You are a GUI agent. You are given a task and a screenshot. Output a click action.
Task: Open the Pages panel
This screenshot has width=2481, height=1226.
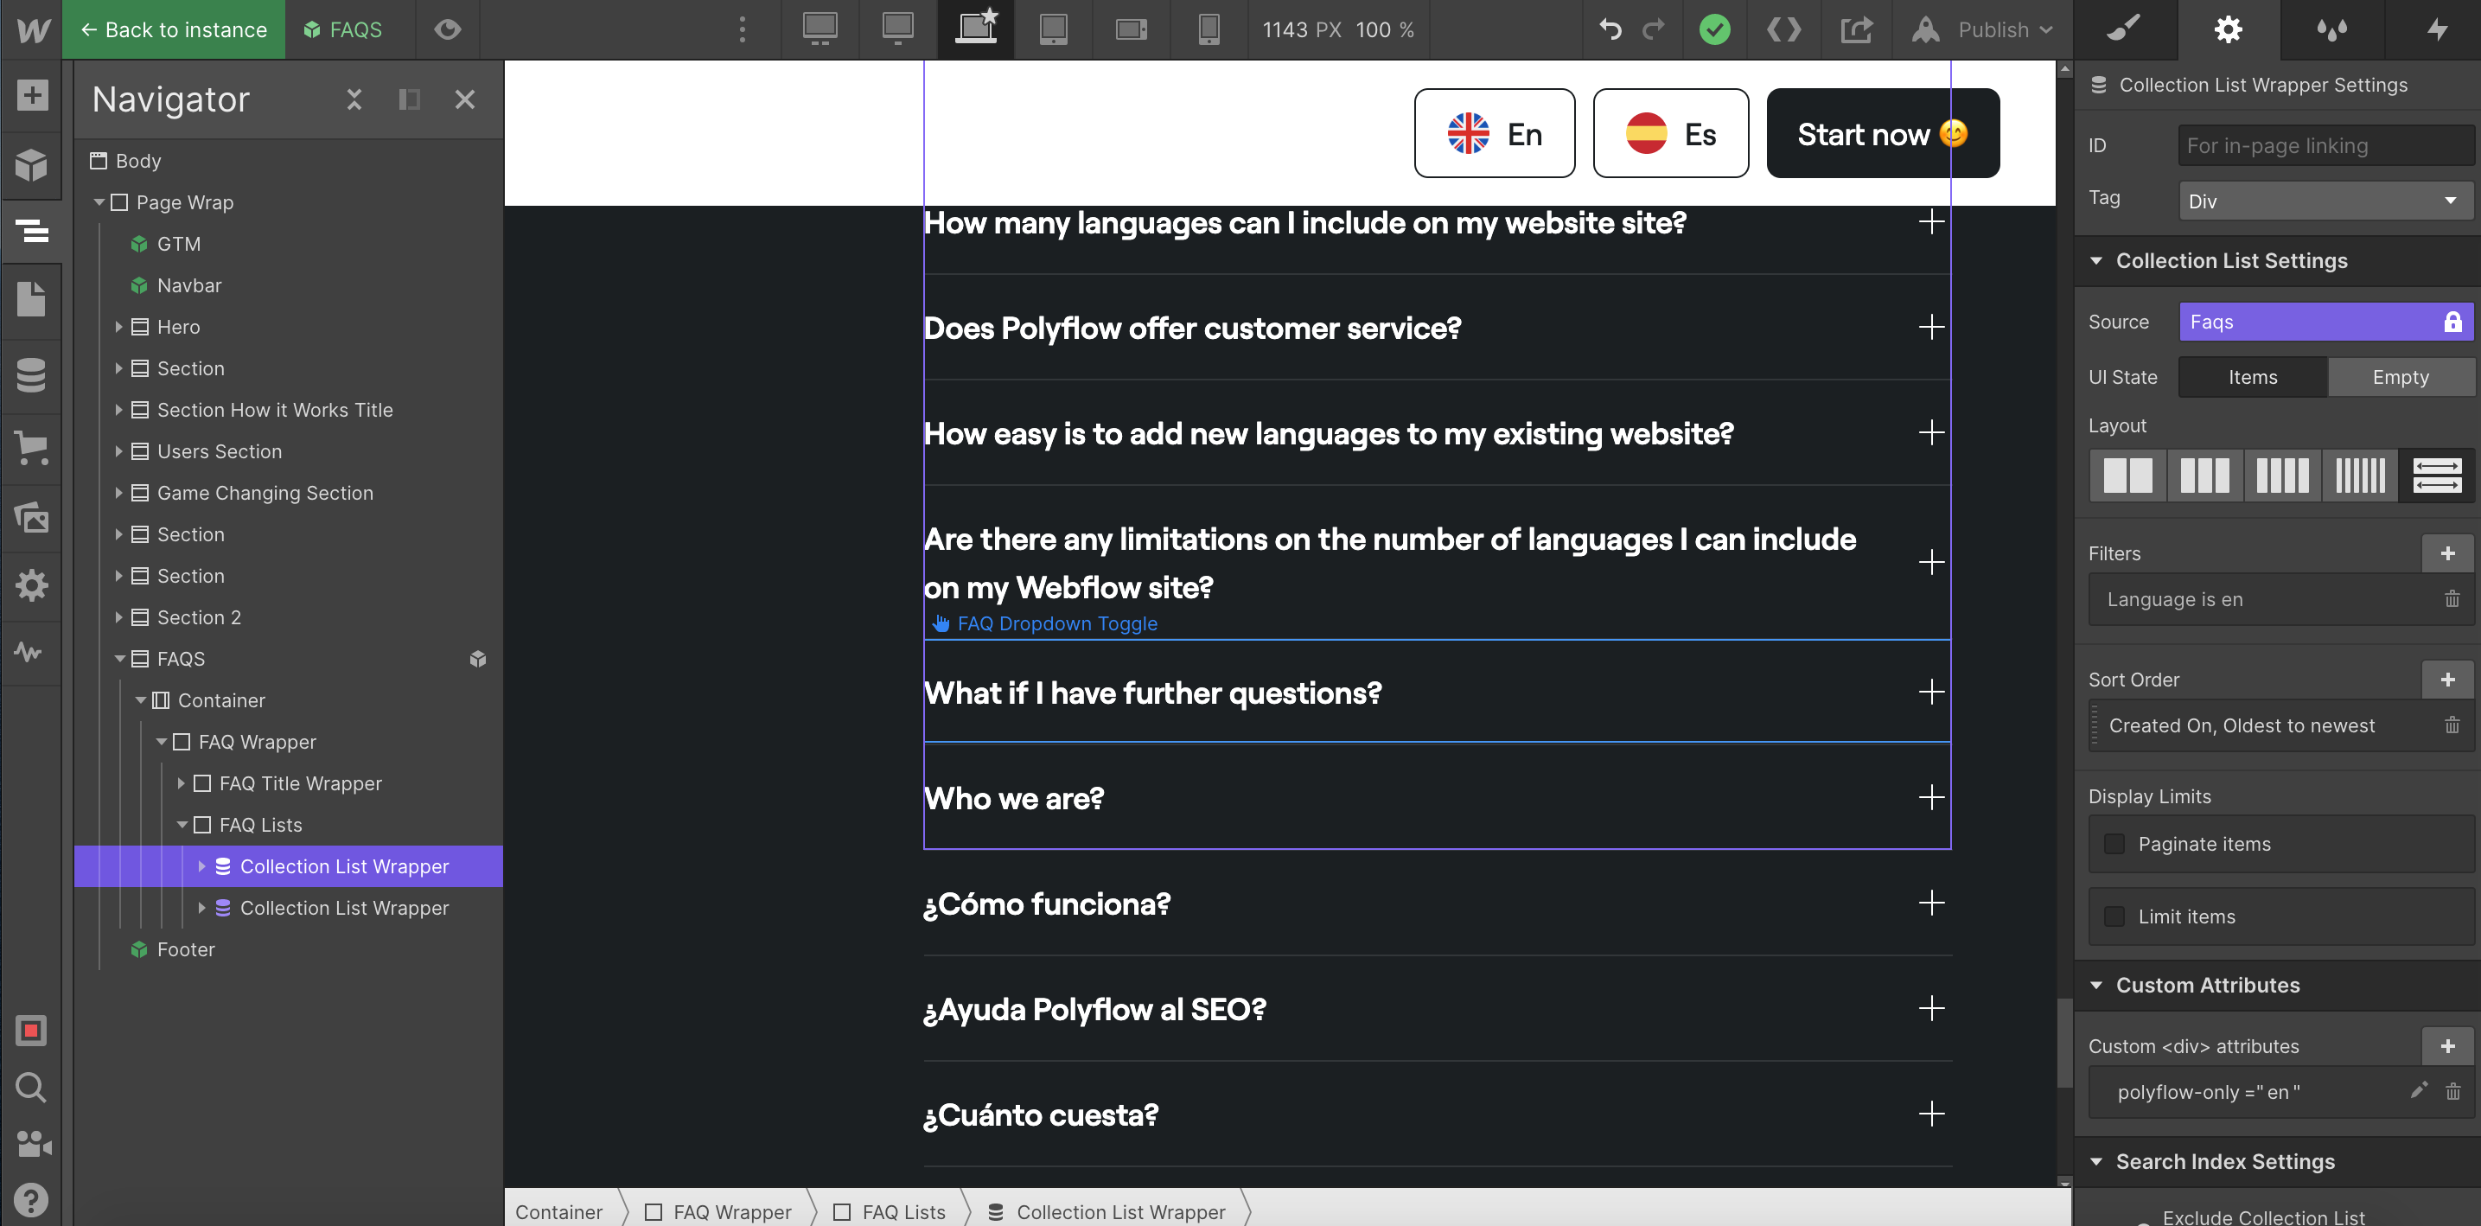pyautogui.click(x=32, y=299)
